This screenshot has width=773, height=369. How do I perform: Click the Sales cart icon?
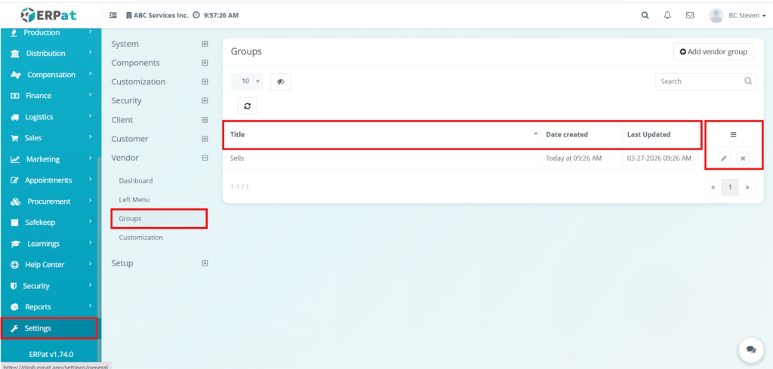click(x=14, y=138)
